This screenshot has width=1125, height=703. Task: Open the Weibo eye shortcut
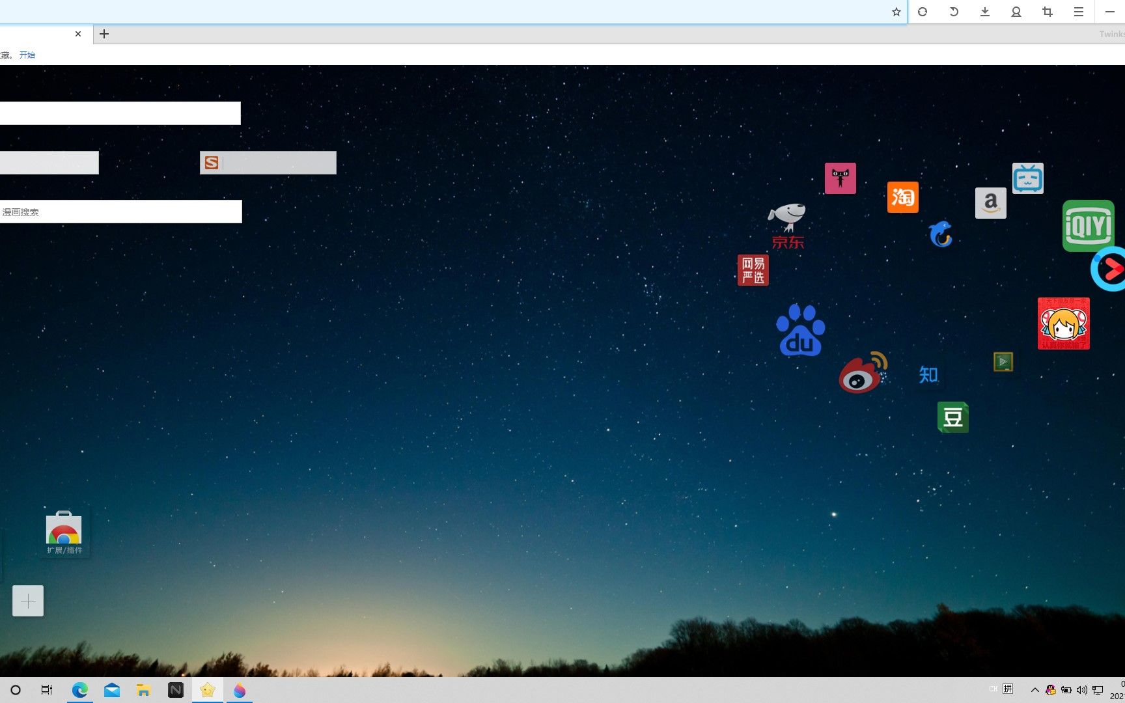tap(863, 372)
